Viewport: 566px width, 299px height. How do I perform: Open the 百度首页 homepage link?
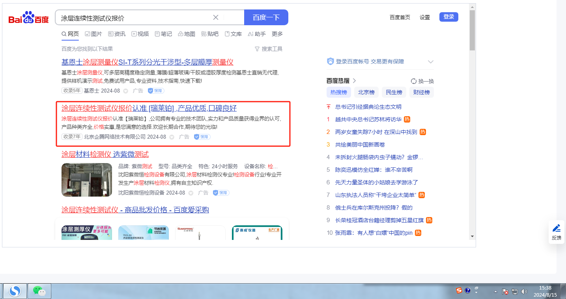[400, 17]
